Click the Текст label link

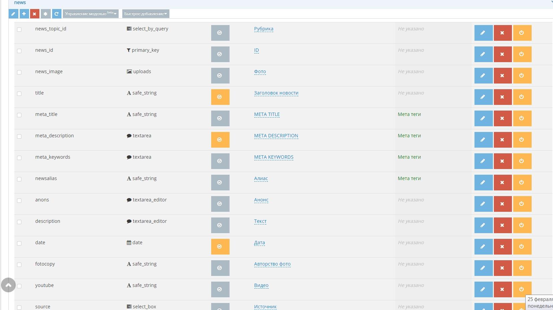(x=260, y=221)
